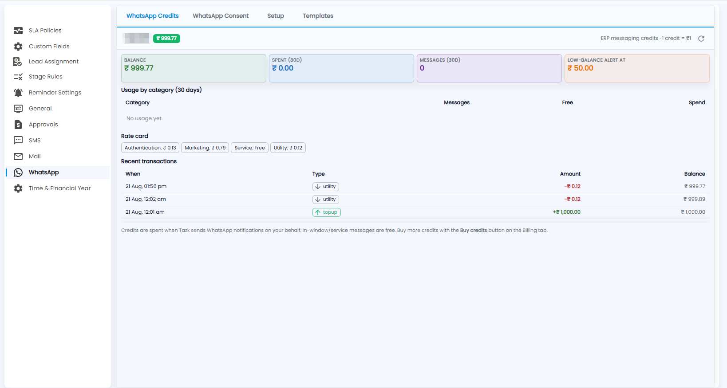Image resolution: width=727 pixels, height=388 pixels.
Task: Click the Approvals document icon
Action: click(18, 125)
